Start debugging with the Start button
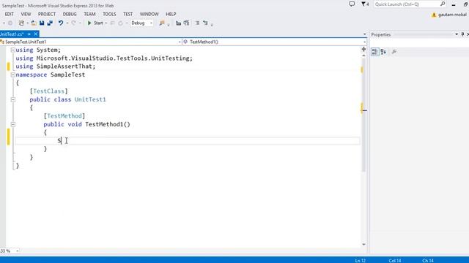The height and width of the screenshot is (263, 469). coord(95,23)
